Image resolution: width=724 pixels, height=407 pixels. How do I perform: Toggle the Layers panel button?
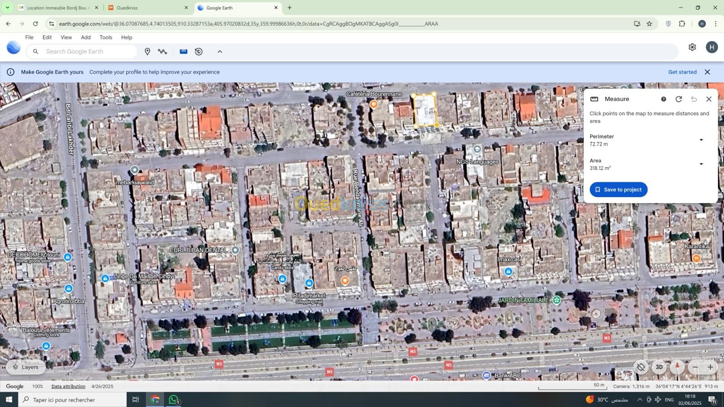(x=26, y=367)
